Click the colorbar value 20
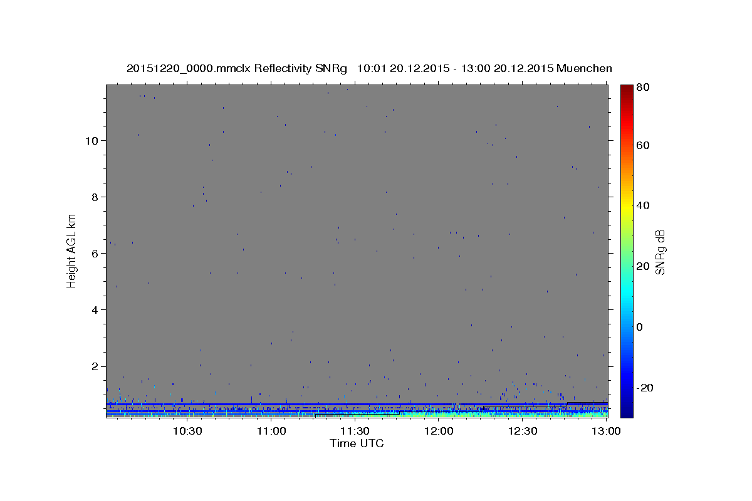Image resolution: width=752 pixels, height=501 pixels. [644, 266]
